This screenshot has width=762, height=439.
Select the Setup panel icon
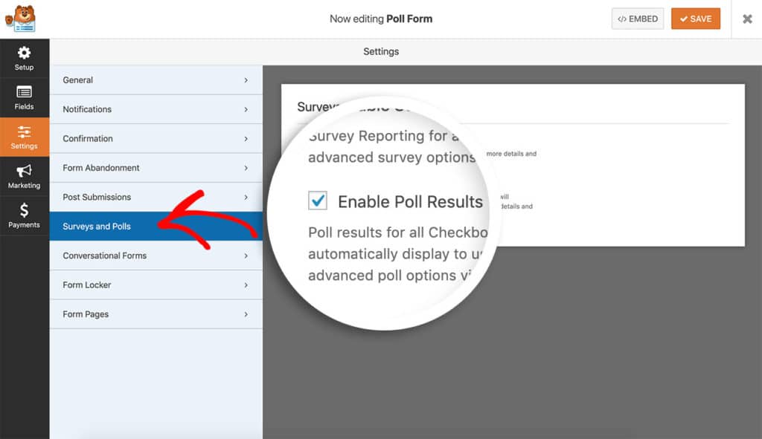pos(25,51)
